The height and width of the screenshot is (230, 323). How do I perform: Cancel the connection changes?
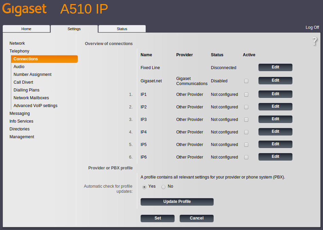196,218
